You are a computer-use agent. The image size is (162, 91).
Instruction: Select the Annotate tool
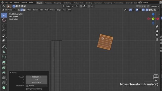(x=4, y=47)
